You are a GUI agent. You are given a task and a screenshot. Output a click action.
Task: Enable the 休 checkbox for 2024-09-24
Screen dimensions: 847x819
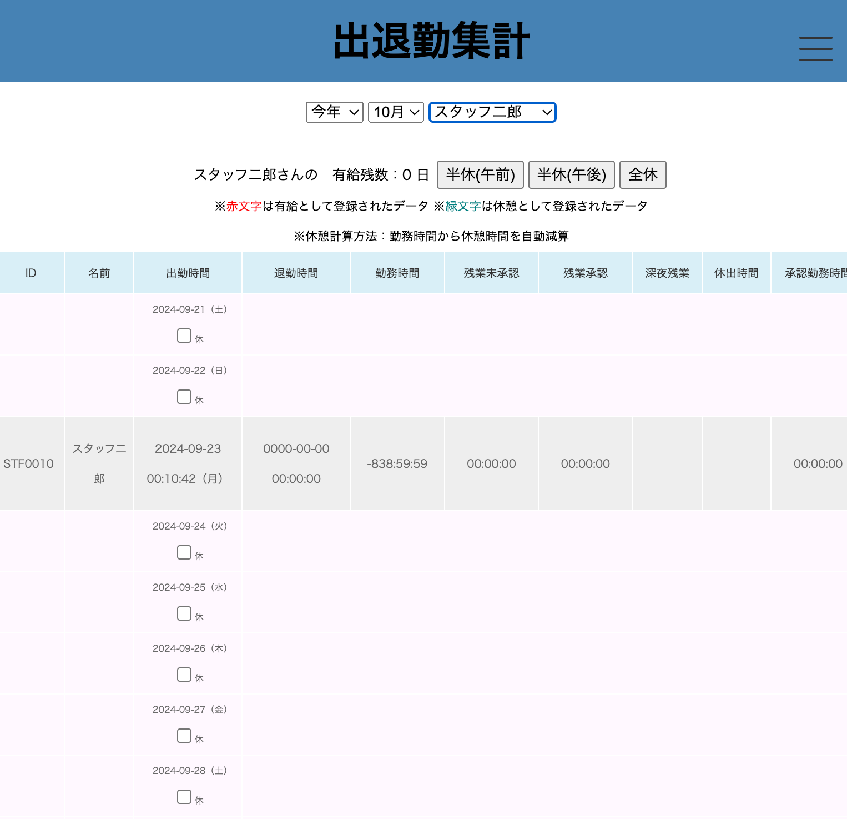pos(184,552)
